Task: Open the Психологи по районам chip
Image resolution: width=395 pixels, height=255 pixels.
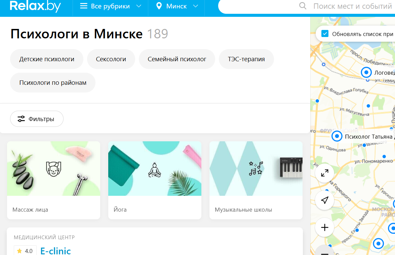Action: (53, 83)
